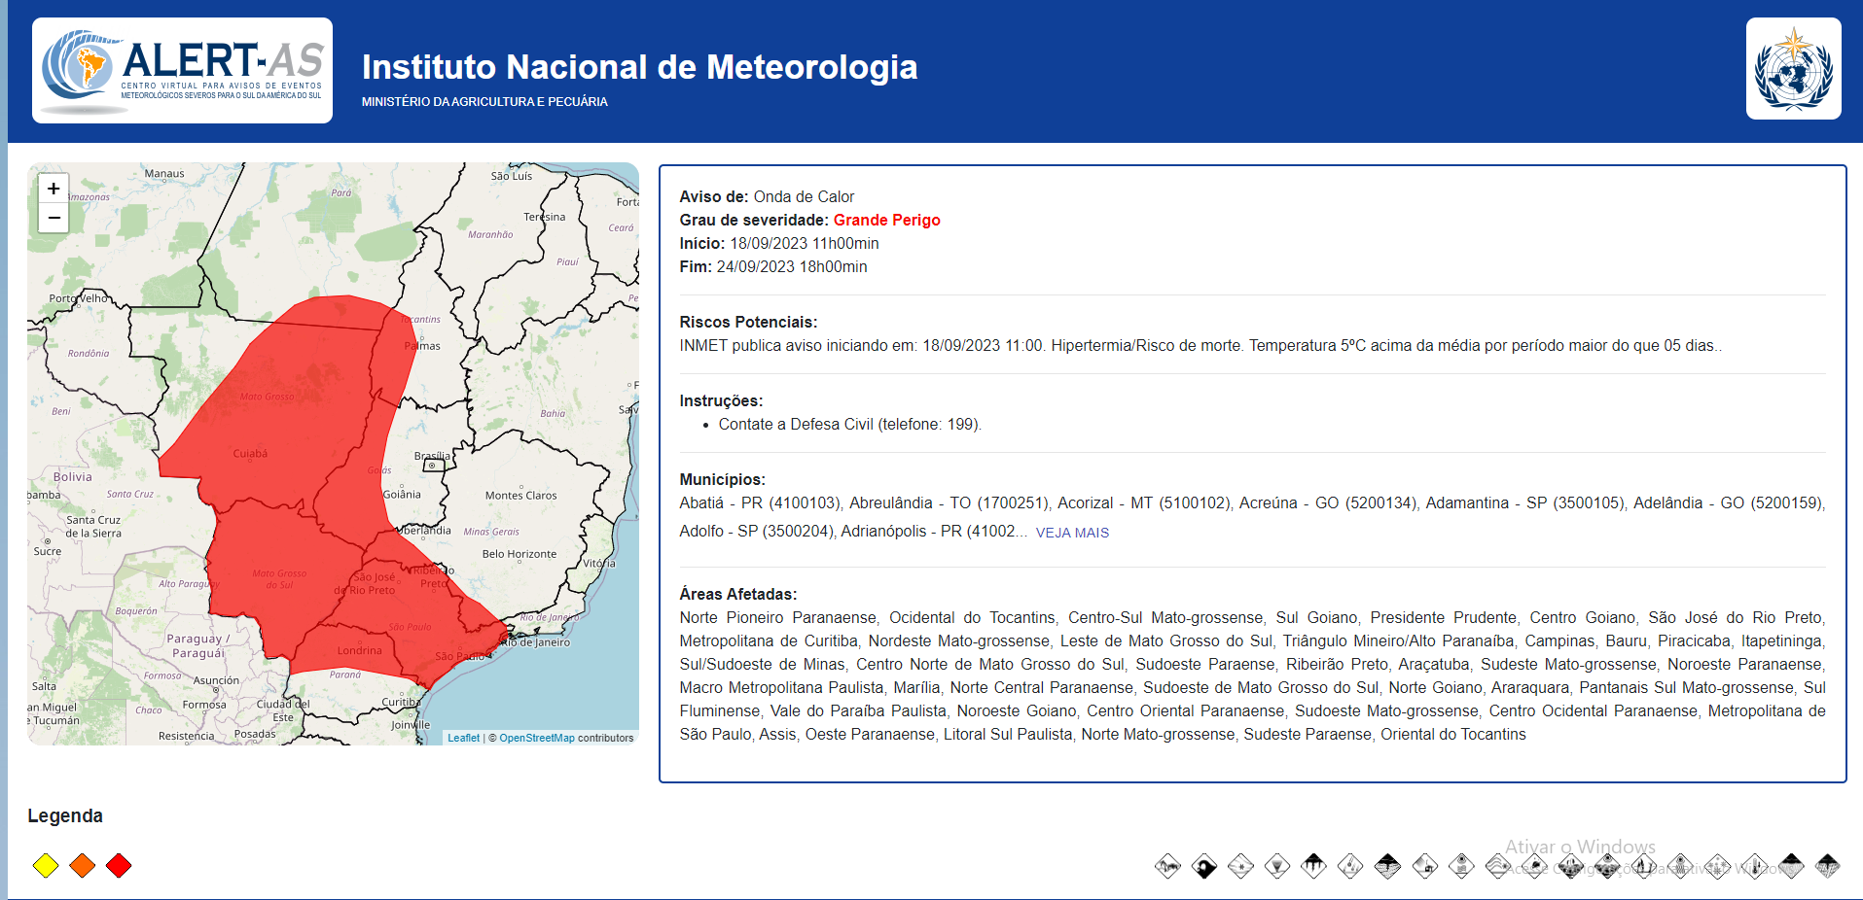
Task: Click the hail hazard legend icon
Action: [1350, 866]
